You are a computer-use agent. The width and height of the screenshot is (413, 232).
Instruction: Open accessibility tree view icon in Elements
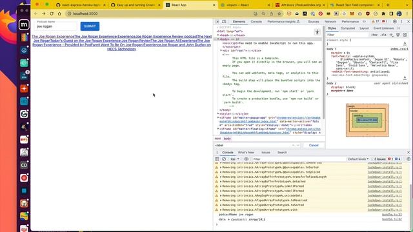pos(317,32)
